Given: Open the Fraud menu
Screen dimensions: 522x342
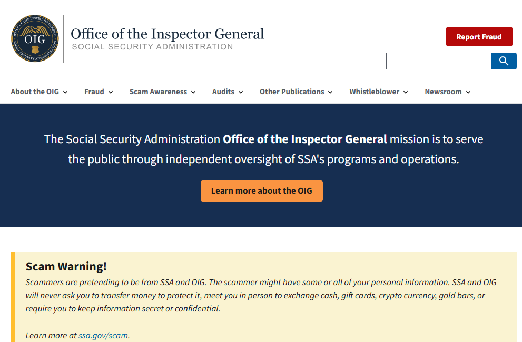Looking at the screenshot, I should coord(94,92).
